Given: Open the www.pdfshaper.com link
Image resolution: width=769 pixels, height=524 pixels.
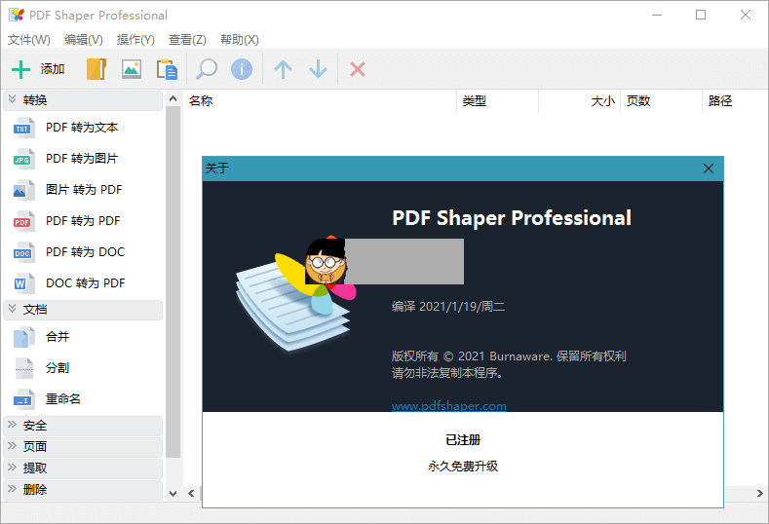Looking at the screenshot, I should (448, 406).
